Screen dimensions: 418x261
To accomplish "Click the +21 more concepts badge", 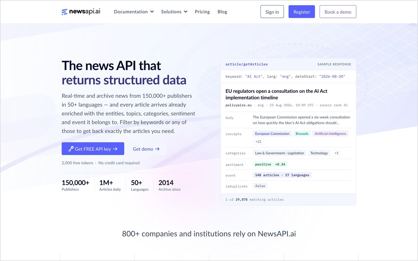I will pos(258,142).
